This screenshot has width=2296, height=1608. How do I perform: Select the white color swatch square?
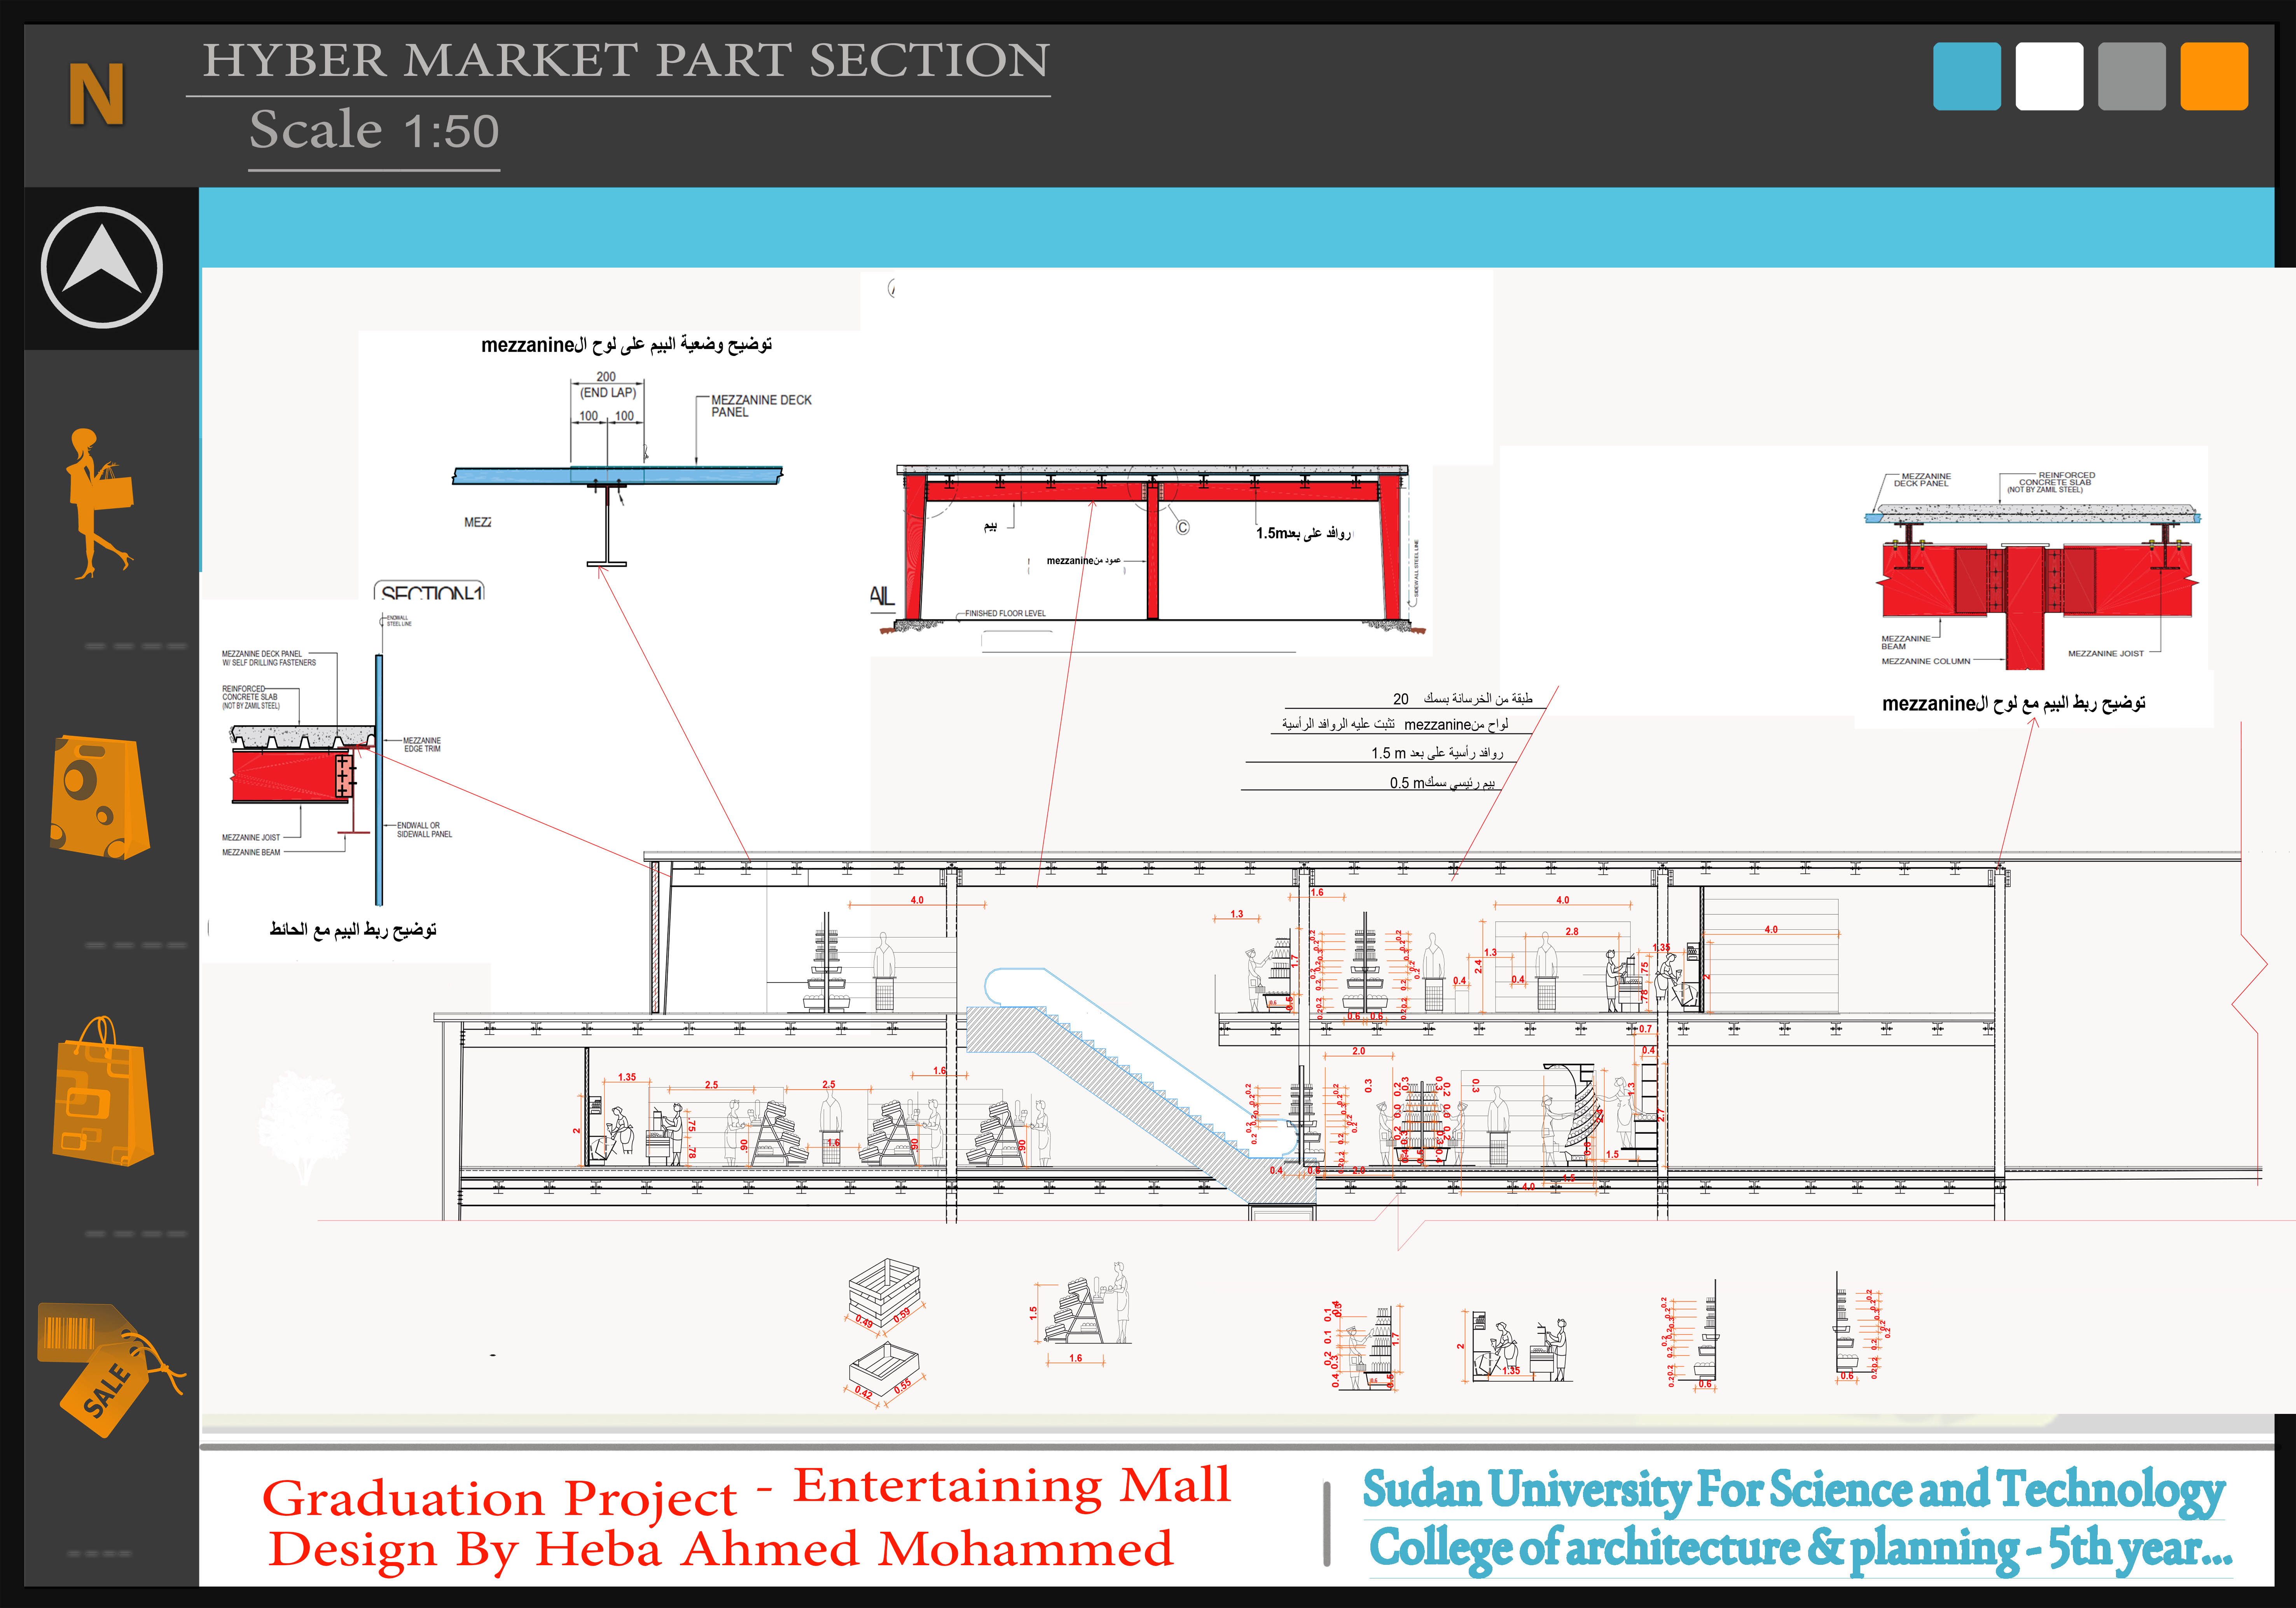tap(2049, 76)
